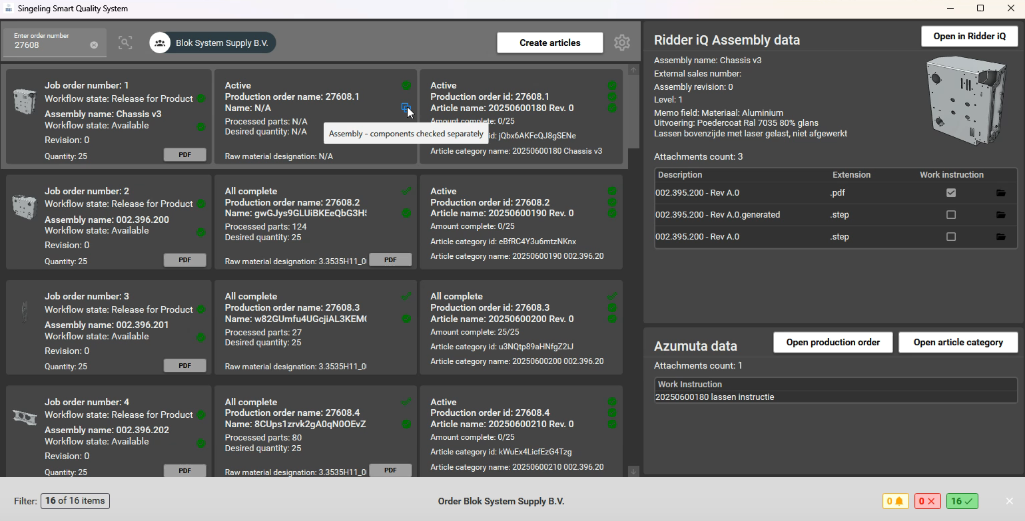1025x521 pixels.
Task: Click Open article category button
Action: tap(958, 342)
